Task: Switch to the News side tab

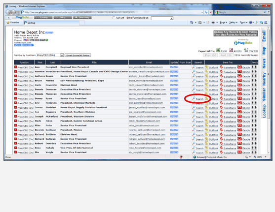Action: [x=264, y=63]
